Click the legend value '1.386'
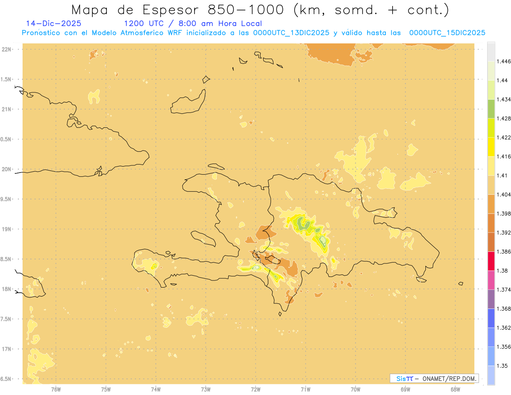Screen dimensions: 511x395 point(504,252)
